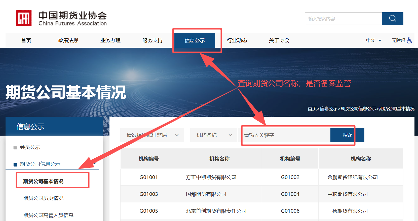Click 中粮期货有限公司 in the table
418x221 pixels.
coord(348,194)
